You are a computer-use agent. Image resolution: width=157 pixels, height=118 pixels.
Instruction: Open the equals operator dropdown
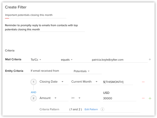coord(66,60)
